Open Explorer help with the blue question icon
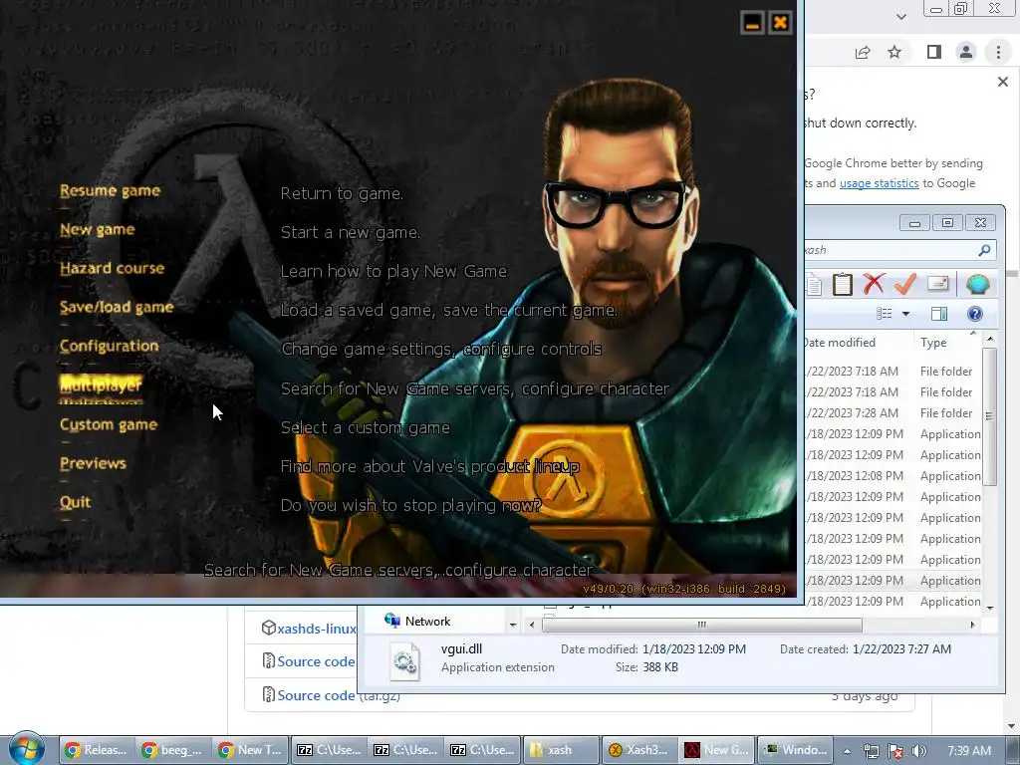 click(974, 314)
